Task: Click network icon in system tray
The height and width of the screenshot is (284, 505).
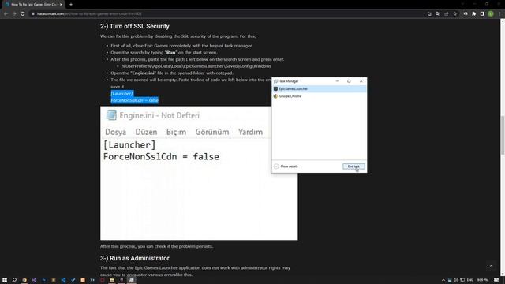Action: click(x=462, y=280)
